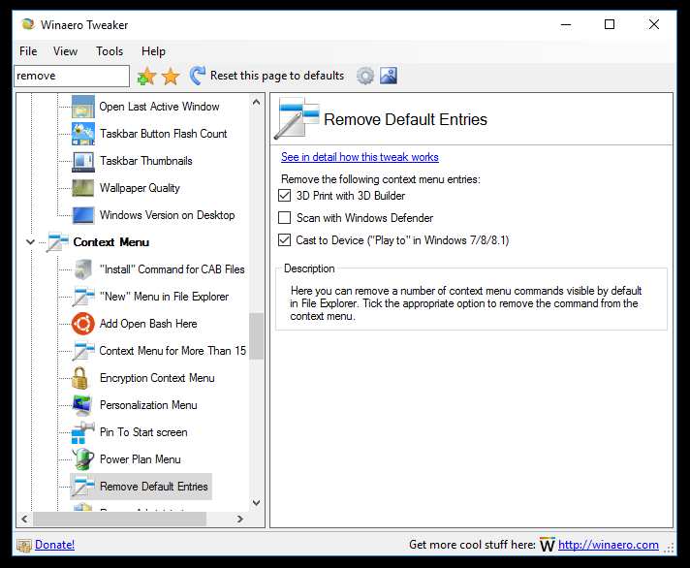The height and width of the screenshot is (568, 690).
Task: Uncheck Cast to Device checkbox
Action: 284,240
